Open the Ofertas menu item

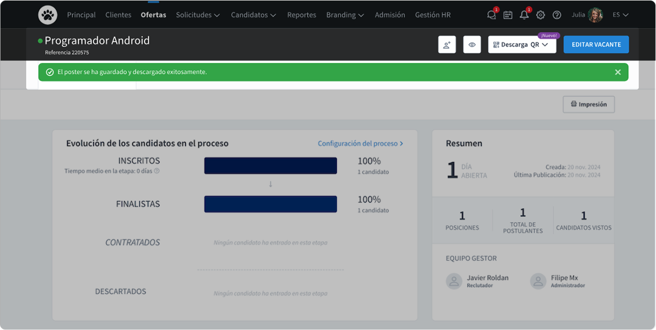[x=154, y=15]
